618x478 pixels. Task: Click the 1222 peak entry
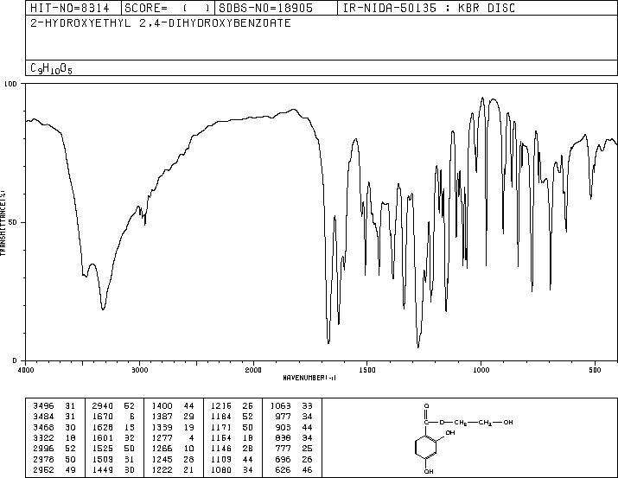point(173,469)
